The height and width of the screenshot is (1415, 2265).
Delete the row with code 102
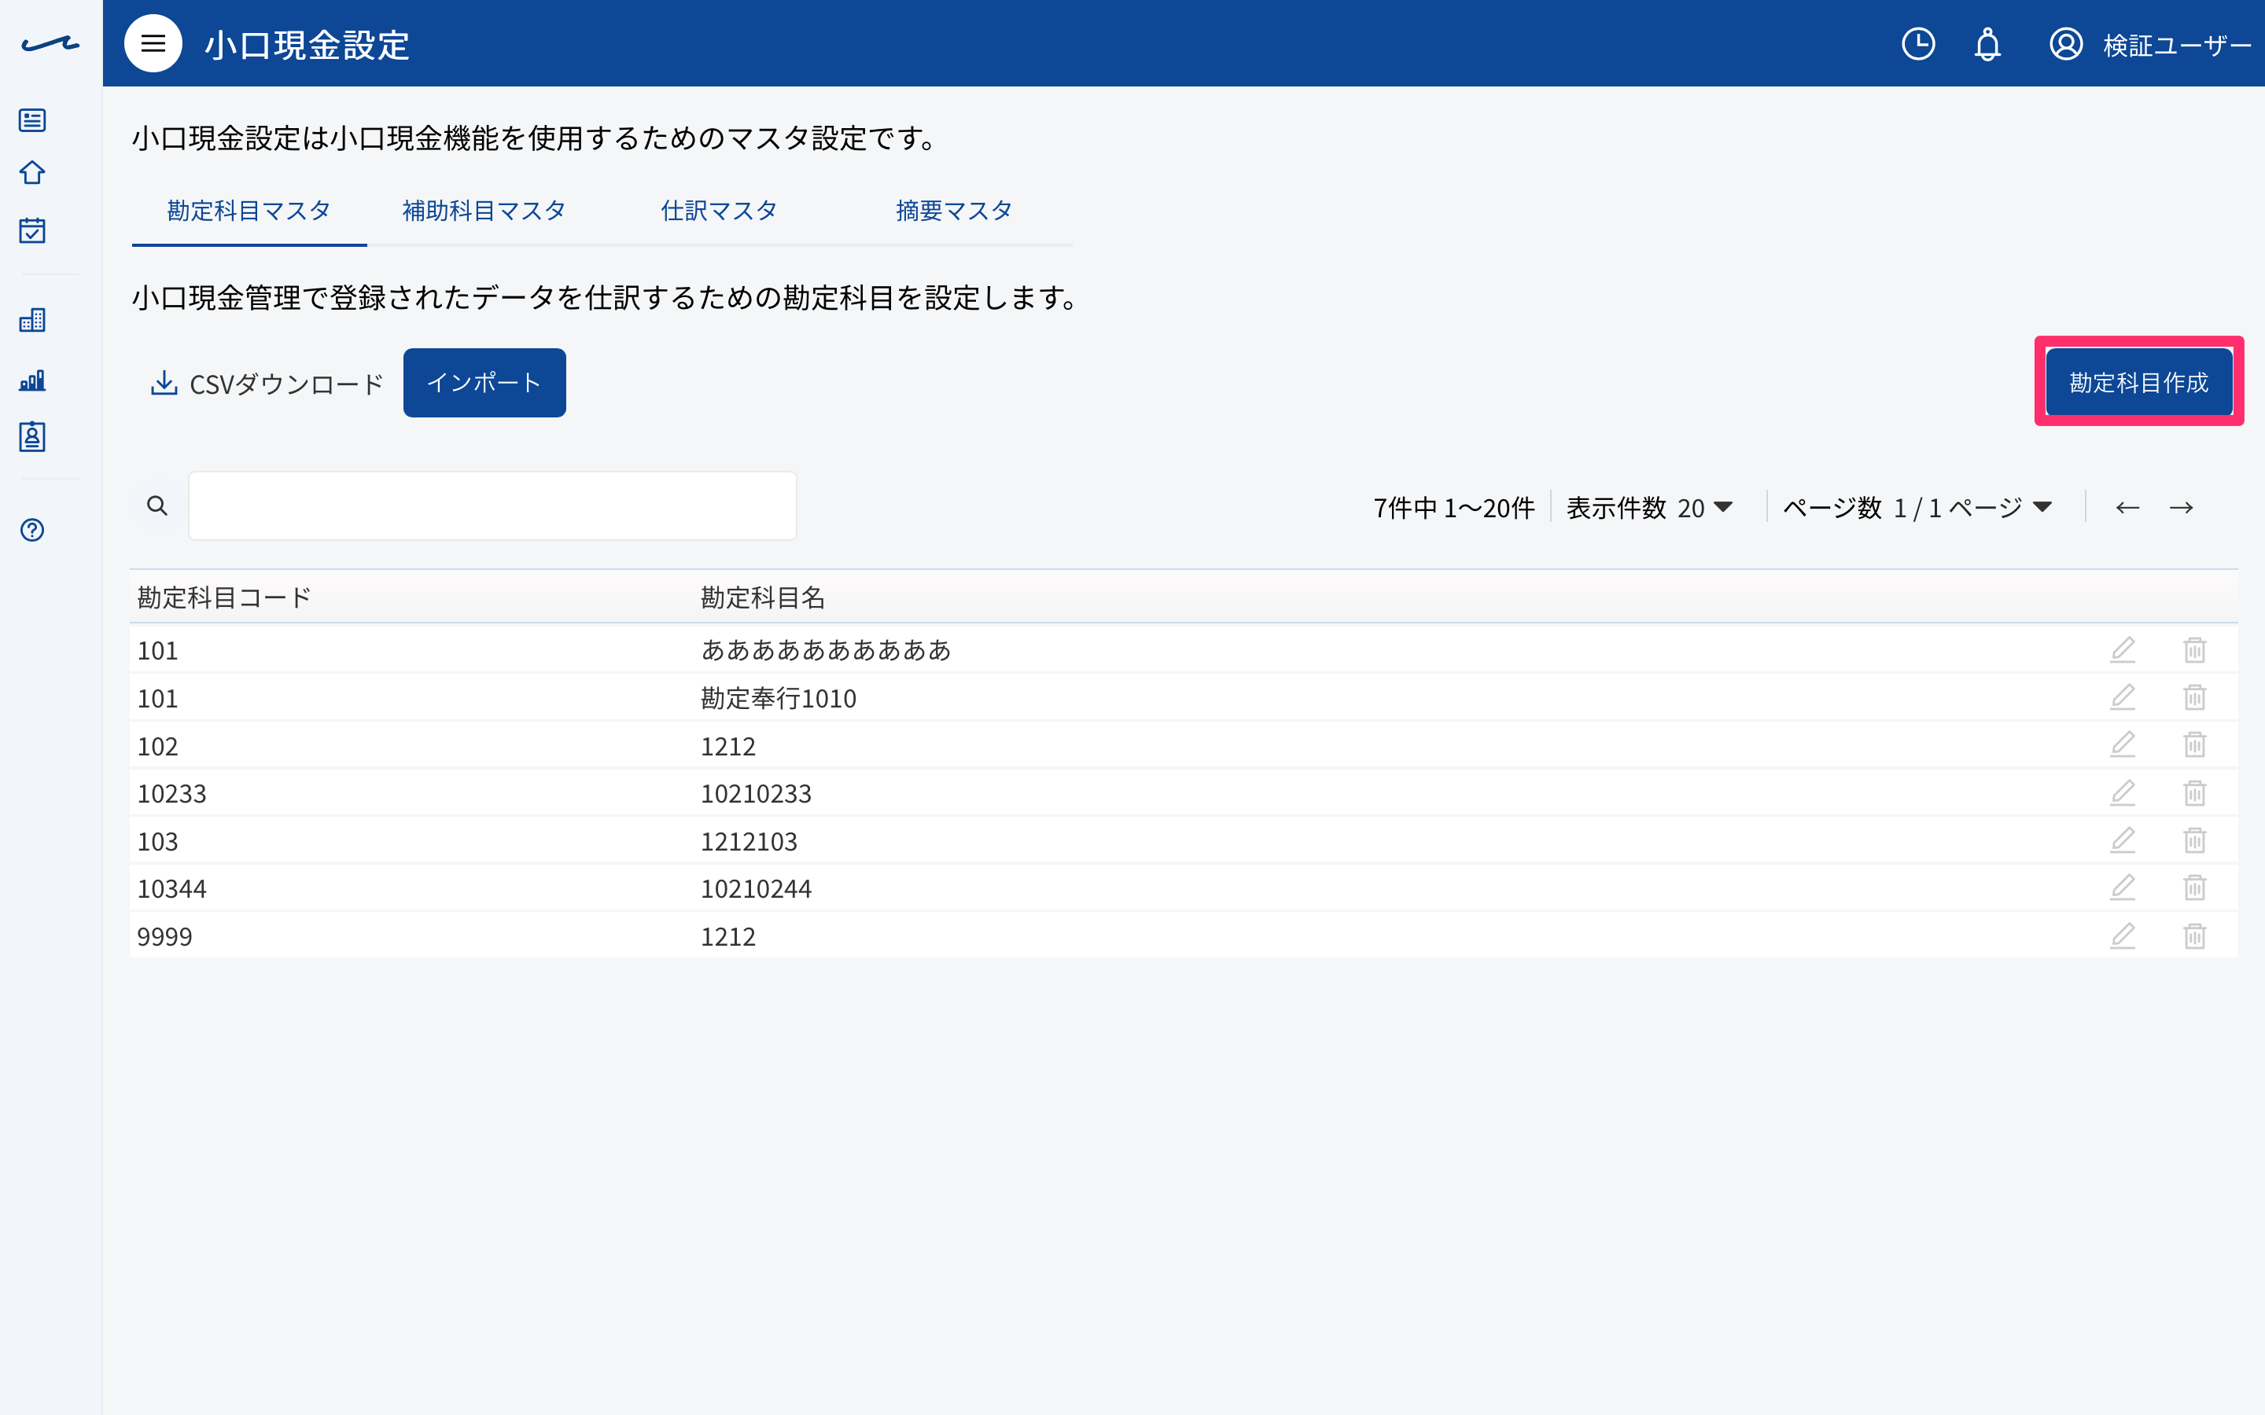pyautogui.click(x=2195, y=745)
